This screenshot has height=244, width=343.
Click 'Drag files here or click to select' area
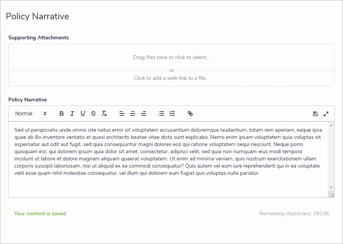pyautogui.click(x=171, y=58)
